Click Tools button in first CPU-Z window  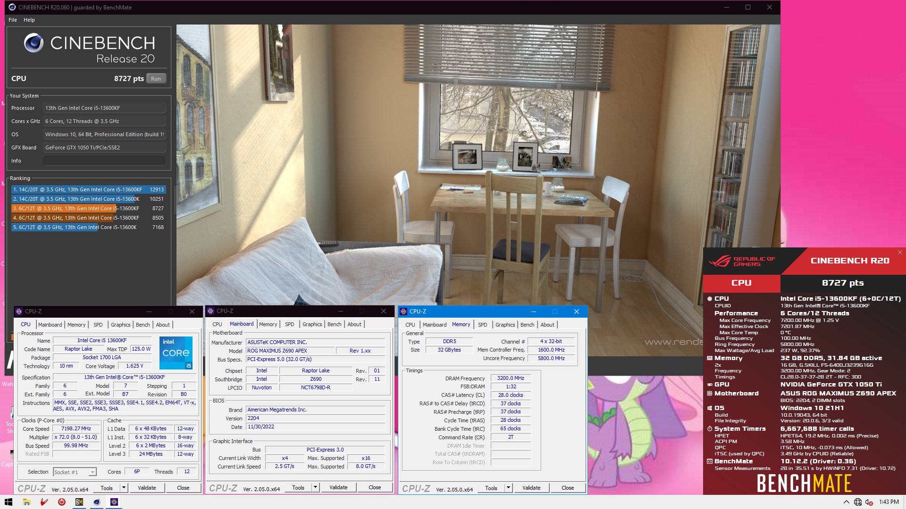click(x=107, y=488)
